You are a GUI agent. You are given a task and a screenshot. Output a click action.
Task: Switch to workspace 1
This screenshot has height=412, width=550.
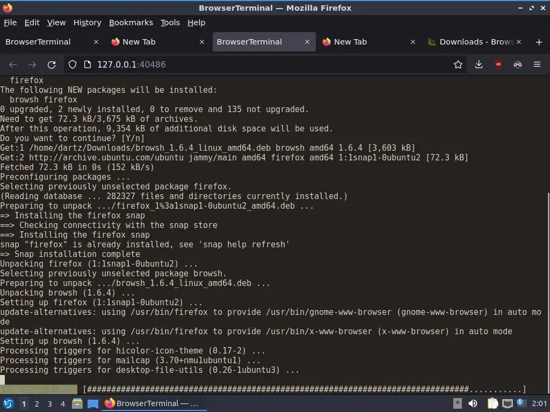pos(24,403)
